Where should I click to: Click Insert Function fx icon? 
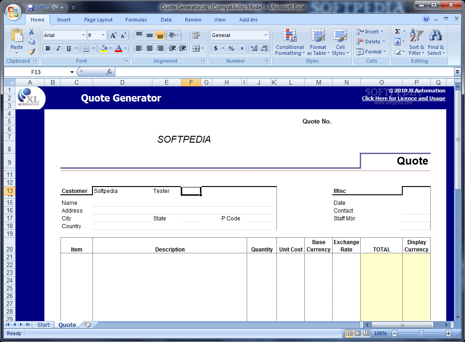click(109, 72)
